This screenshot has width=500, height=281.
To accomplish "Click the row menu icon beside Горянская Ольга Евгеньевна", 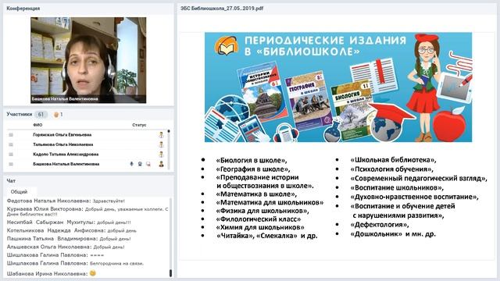I will click(11, 135).
